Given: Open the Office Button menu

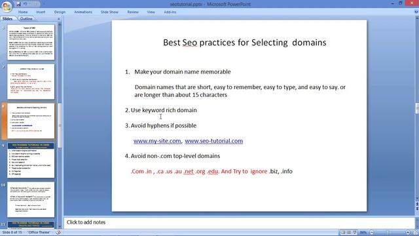Looking at the screenshot, I should click(7, 7).
